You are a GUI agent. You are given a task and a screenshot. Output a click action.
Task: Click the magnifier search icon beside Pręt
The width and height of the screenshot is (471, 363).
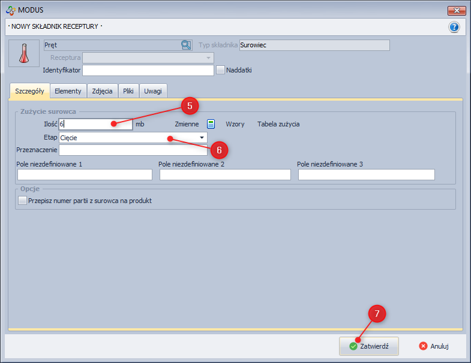(x=186, y=45)
